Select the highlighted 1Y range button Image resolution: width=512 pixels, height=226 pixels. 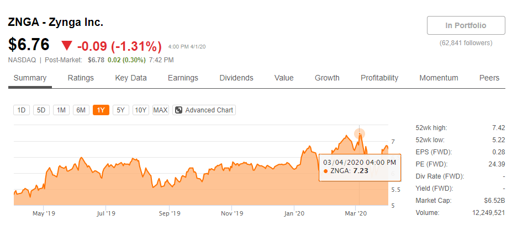[101, 110]
